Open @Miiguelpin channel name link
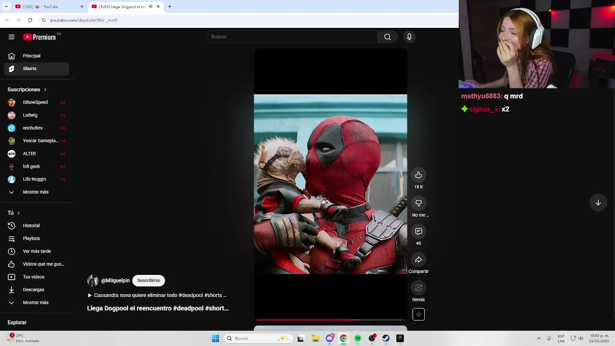The width and height of the screenshot is (615, 346). (115, 281)
